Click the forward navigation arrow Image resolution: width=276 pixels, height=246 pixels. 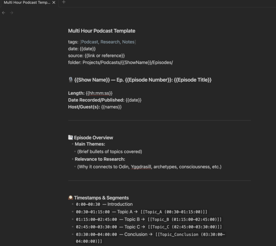pyautogui.click(x=11, y=13)
